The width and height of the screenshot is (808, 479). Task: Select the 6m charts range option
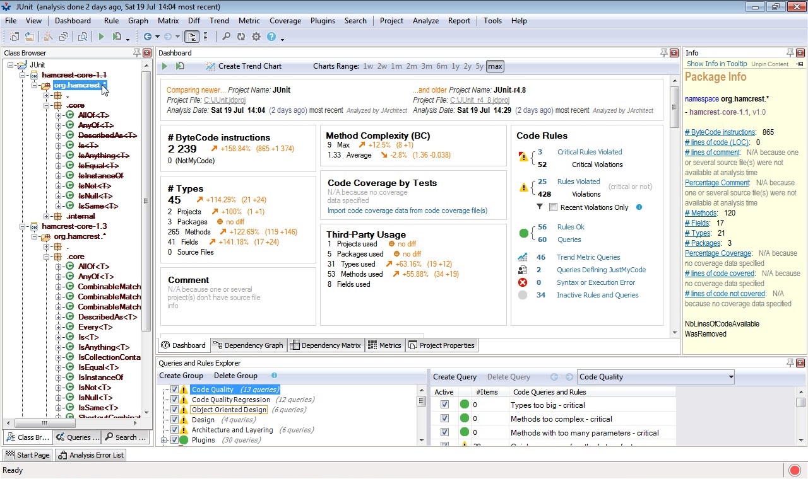coord(442,66)
